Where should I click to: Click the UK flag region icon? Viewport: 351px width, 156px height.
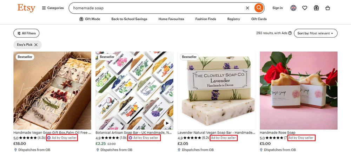[x=293, y=8]
